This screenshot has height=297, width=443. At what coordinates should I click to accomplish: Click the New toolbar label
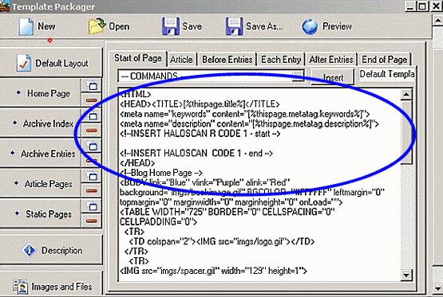click(x=46, y=26)
